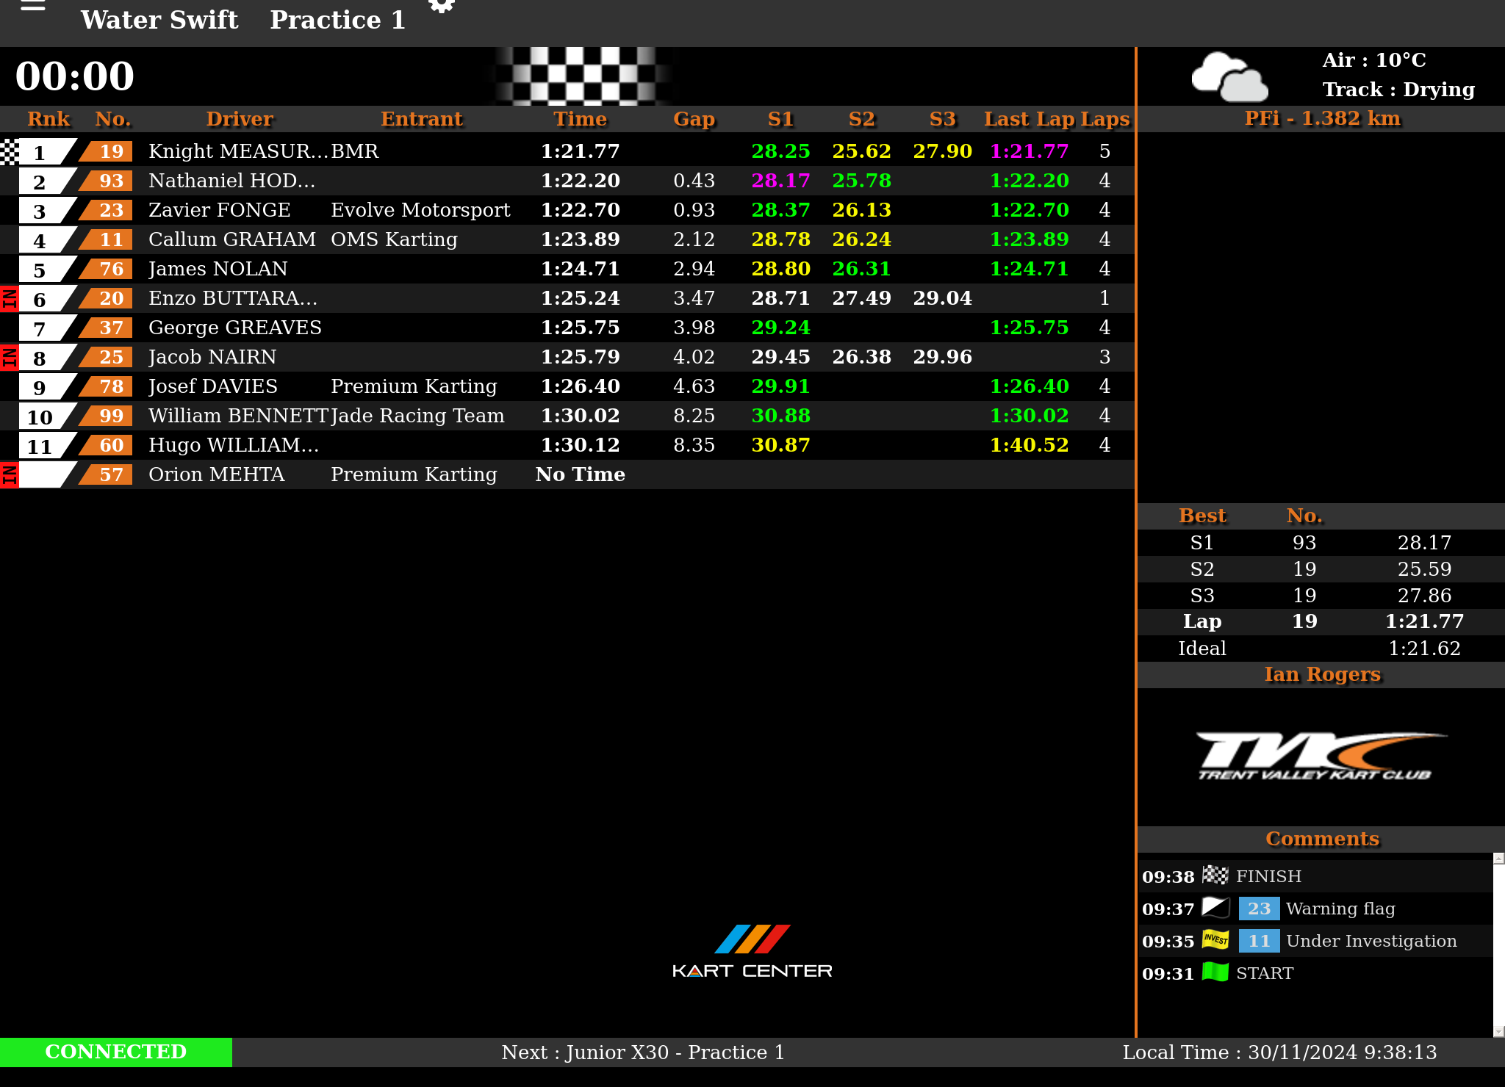The width and height of the screenshot is (1505, 1087).
Task: Click the green START flag icon
Action: 1215,972
